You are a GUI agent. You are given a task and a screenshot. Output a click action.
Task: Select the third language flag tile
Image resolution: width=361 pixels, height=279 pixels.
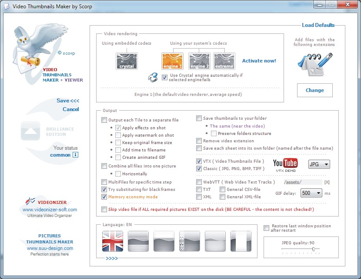pos(164,241)
